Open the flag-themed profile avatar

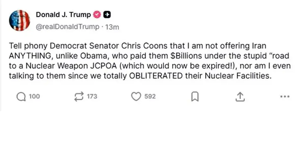coord(20,21)
